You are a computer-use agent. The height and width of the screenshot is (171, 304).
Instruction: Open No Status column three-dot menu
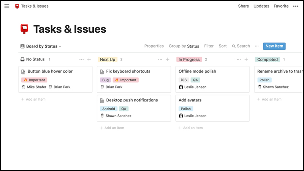click(x=81, y=60)
